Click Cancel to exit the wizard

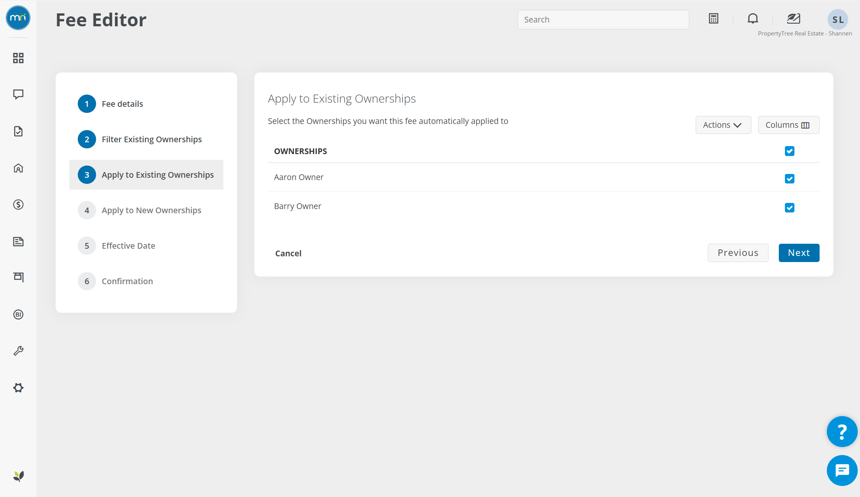288,253
